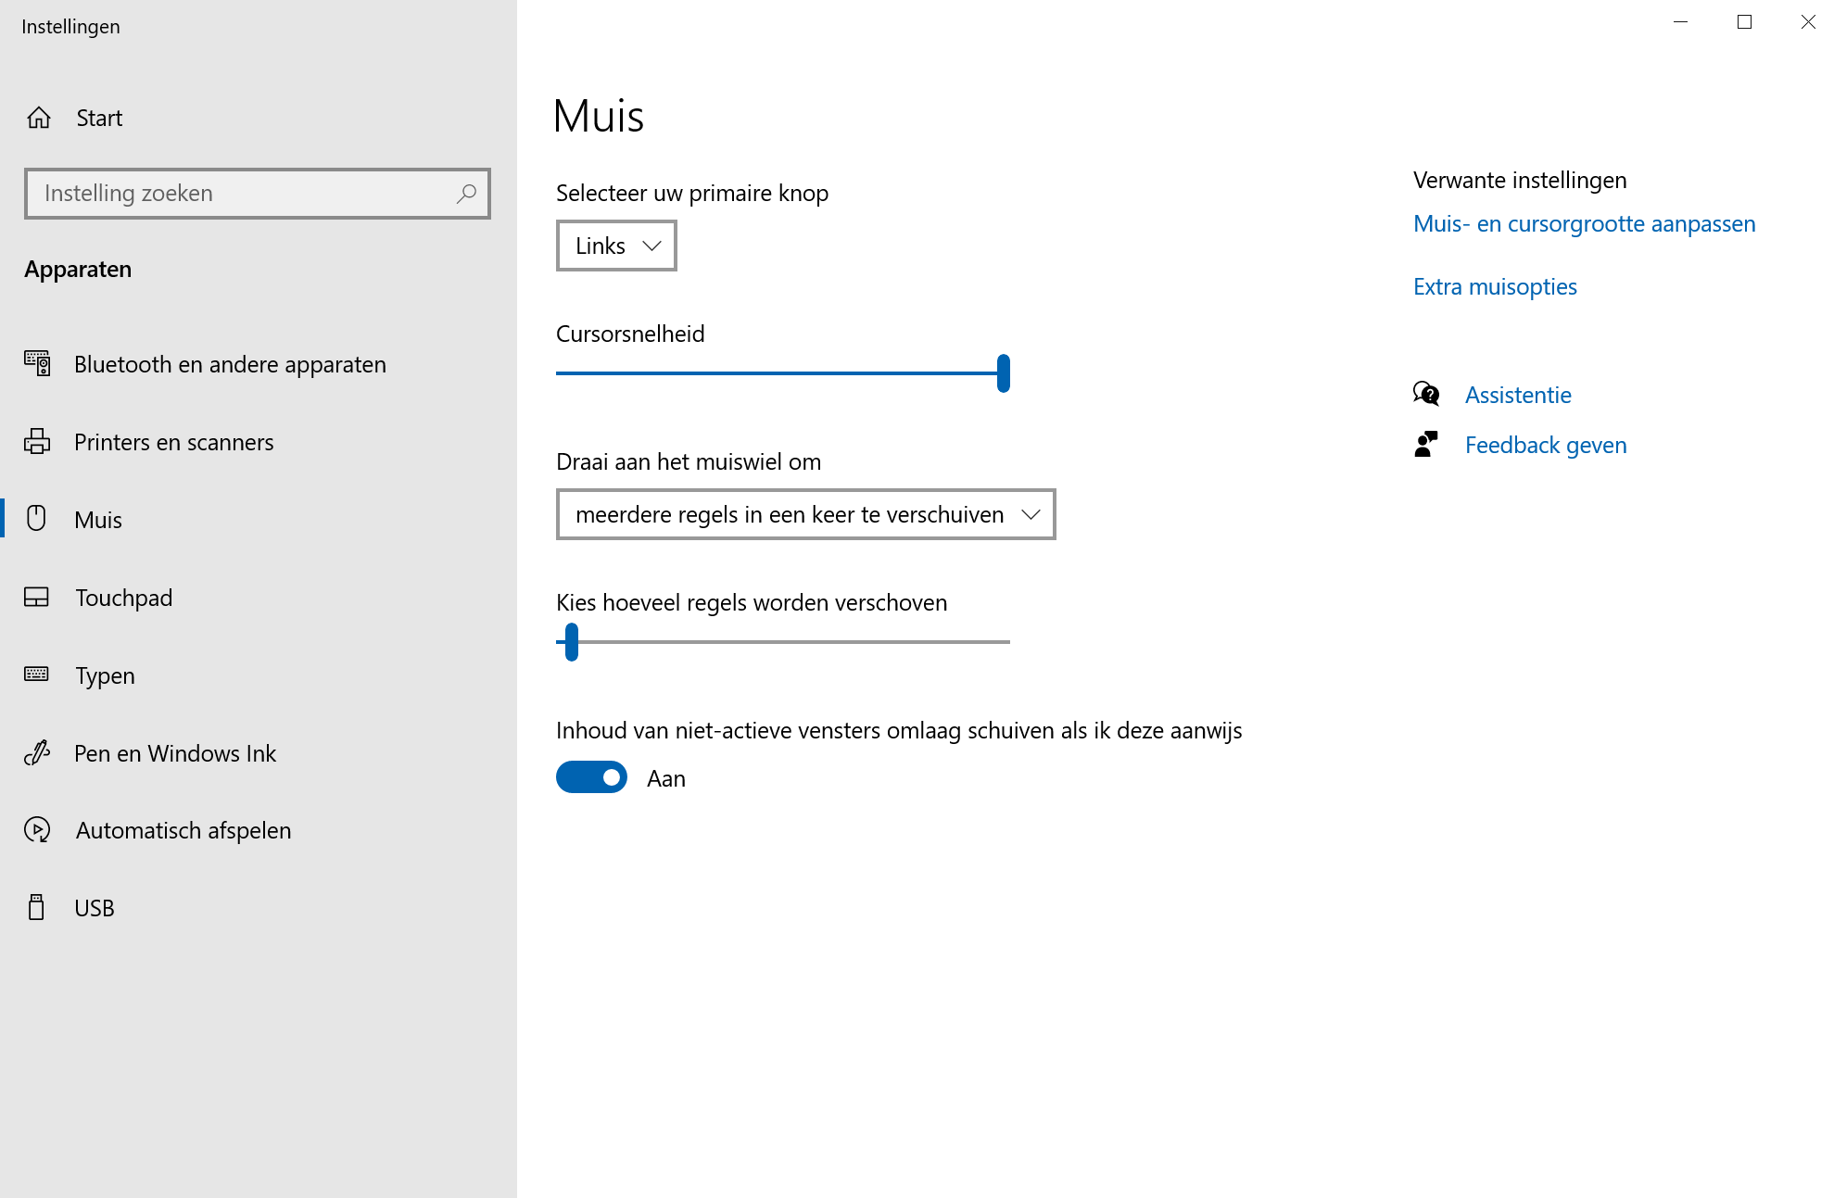The height and width of the screenshot is (1198, 1834).
Task: Open Extra muisopties
Action: pos(1494,286)
